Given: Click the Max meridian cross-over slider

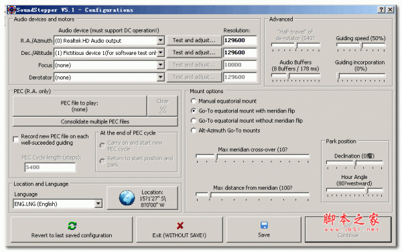Looking at the screenshot, I should point(253,157).
